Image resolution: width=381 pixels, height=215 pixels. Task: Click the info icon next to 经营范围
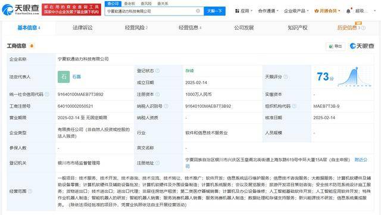(x=30, y=191)
